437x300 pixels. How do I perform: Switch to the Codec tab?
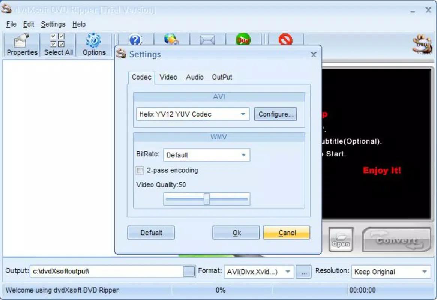coord(141,77)
